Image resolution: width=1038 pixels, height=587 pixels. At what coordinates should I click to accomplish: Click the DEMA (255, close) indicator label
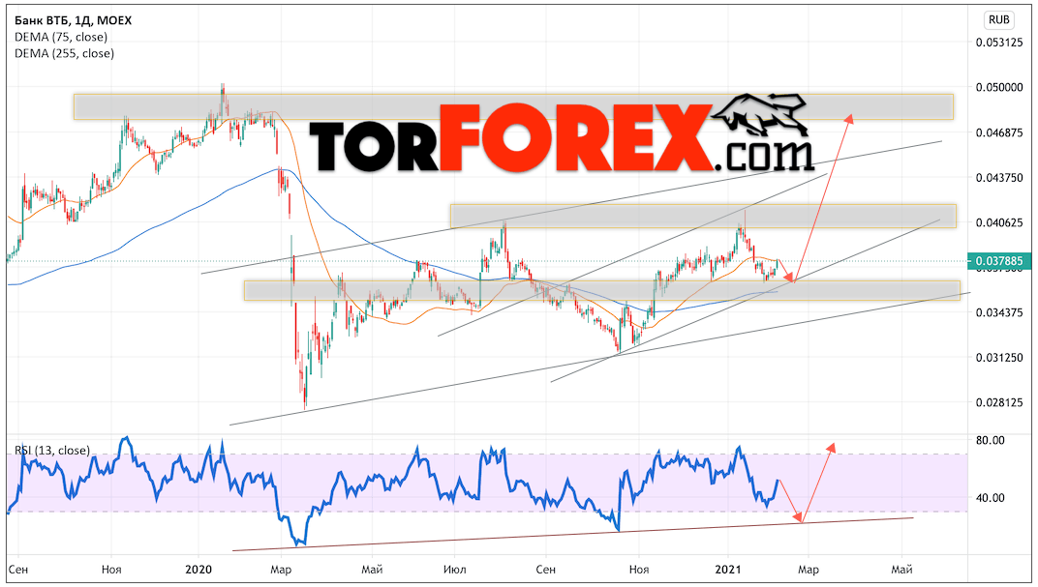click(x=64, y=53)
